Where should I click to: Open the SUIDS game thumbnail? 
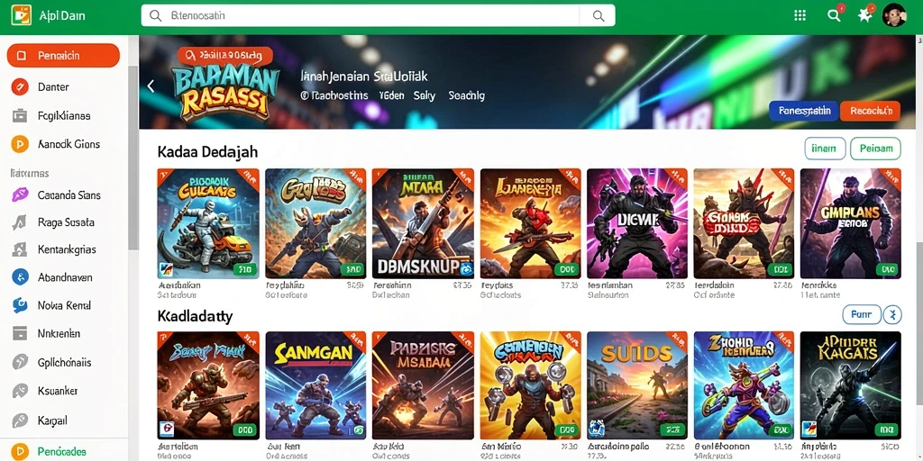[637, 385]
